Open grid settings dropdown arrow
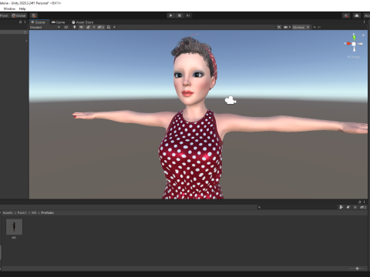 (x=114, y=27)
